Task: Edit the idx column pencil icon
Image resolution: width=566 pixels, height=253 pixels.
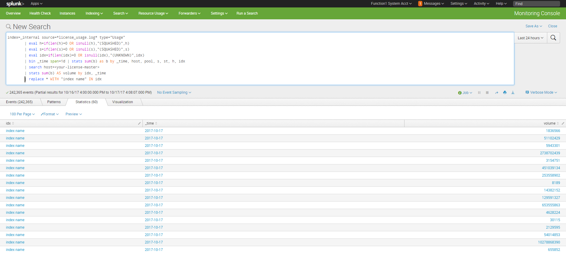Action: [x=139, y=123]
